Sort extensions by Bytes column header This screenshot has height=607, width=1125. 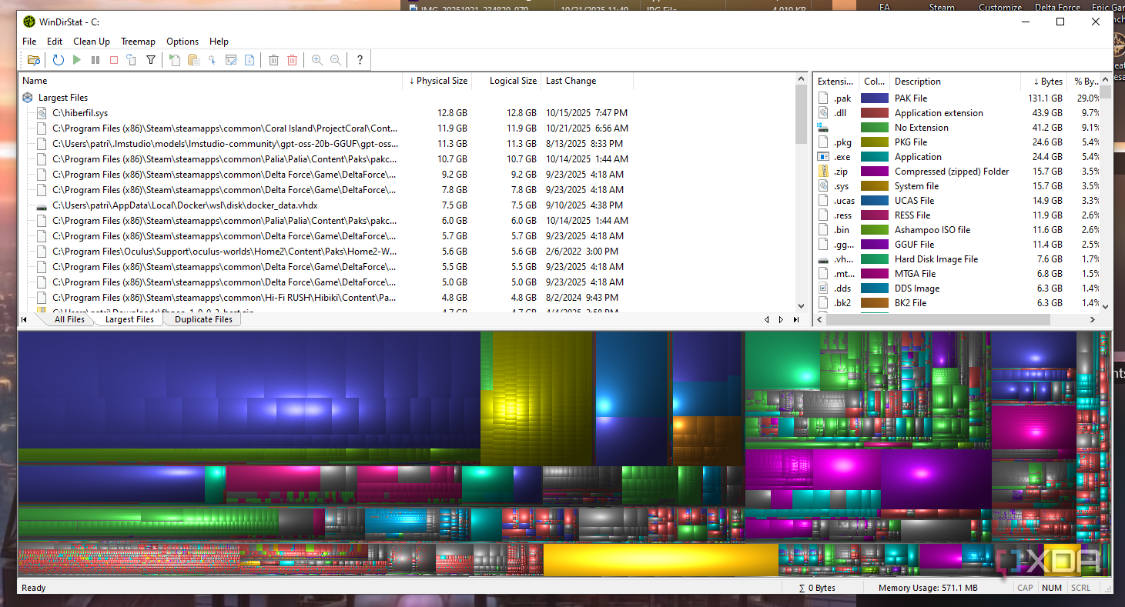[1046, 82]
